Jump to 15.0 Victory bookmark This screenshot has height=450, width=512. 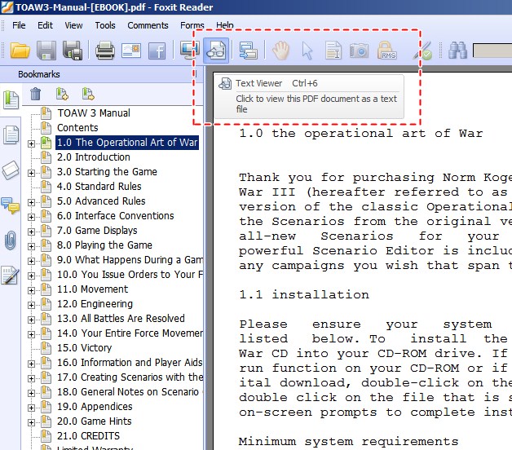tap(84, 348)
